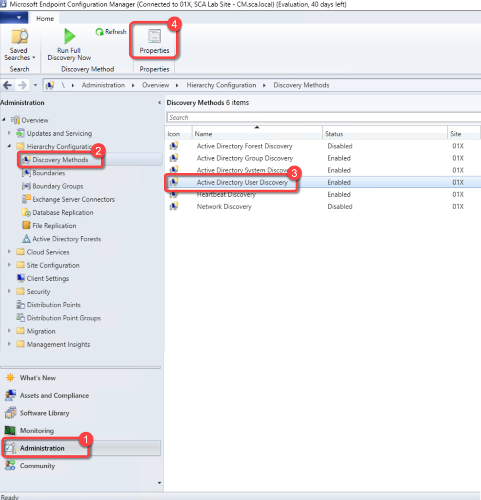Open Exchange Server Connectors icon
Screen dimensions: 481x500
point(26,200)
